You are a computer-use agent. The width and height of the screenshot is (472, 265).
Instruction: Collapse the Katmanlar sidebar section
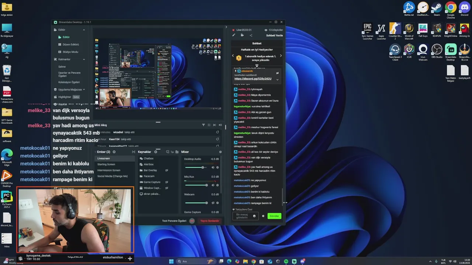(84, 59)
